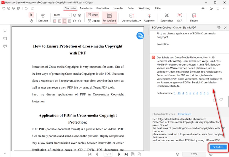
Task: Select the arrow cursor tool
Action: click(x=31, y=15)
